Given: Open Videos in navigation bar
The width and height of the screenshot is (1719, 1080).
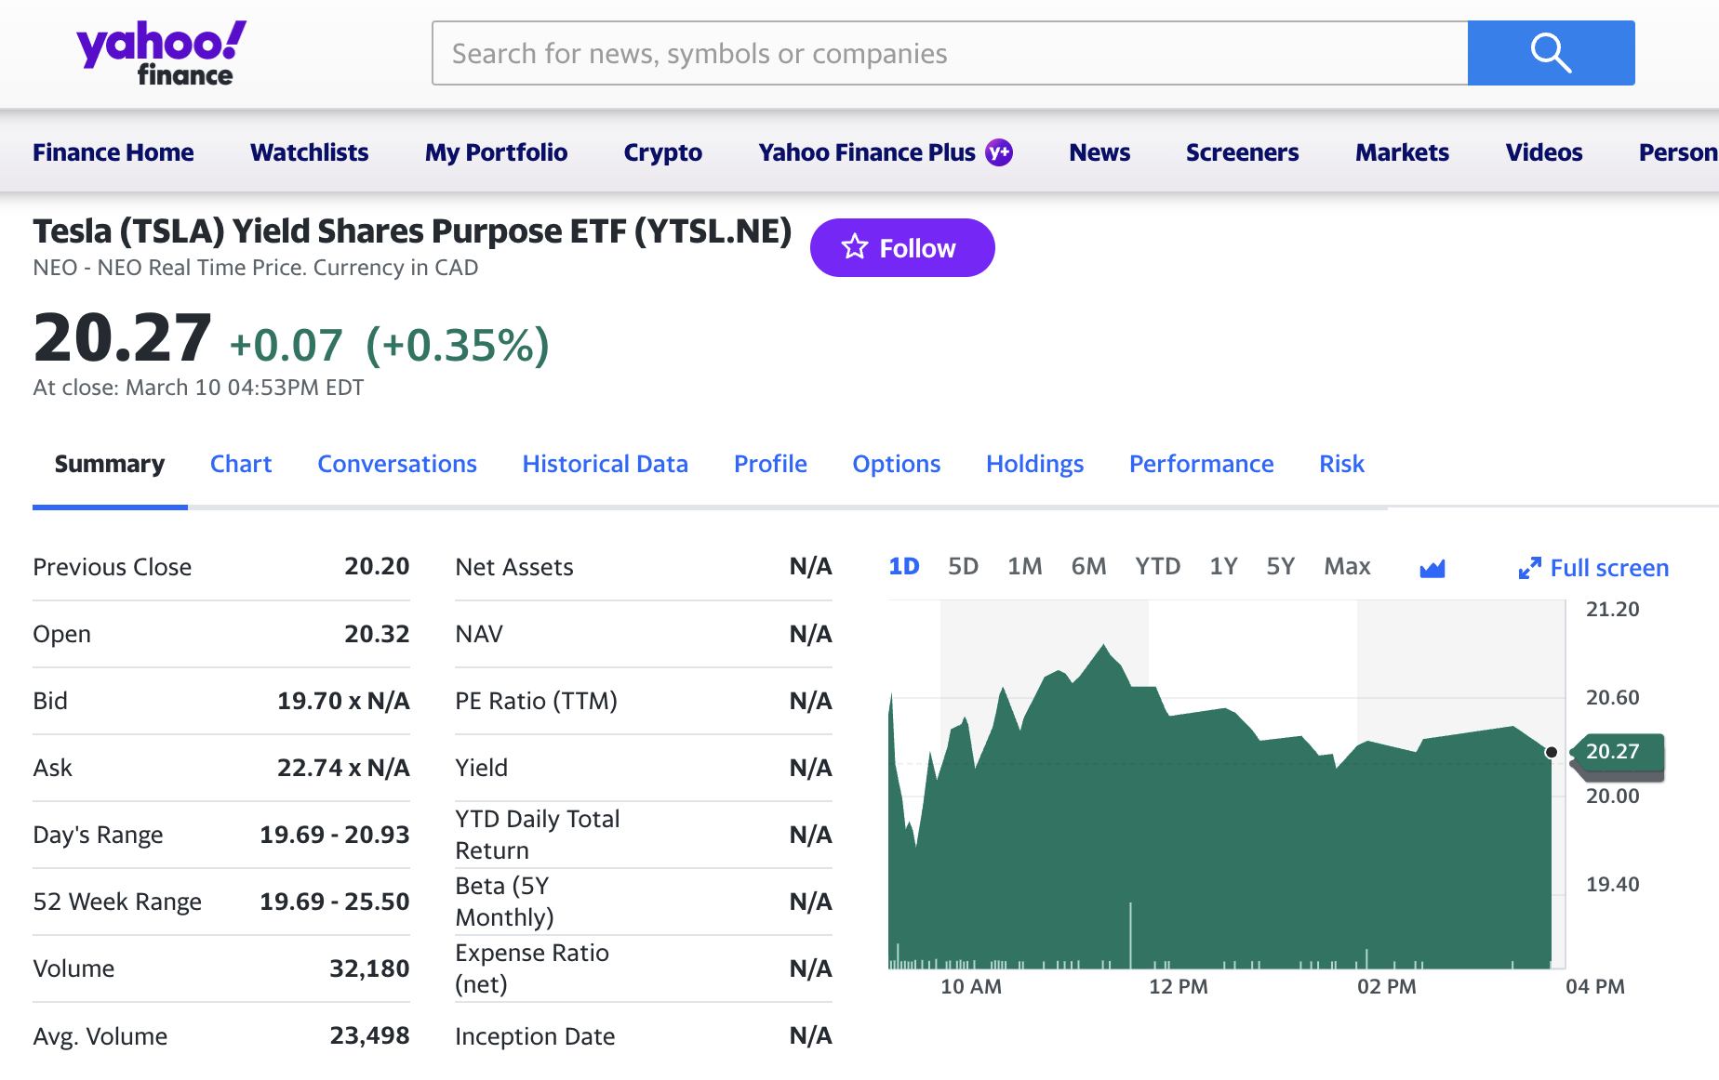Looking at the screenshot, I should tap(1544, 151).
